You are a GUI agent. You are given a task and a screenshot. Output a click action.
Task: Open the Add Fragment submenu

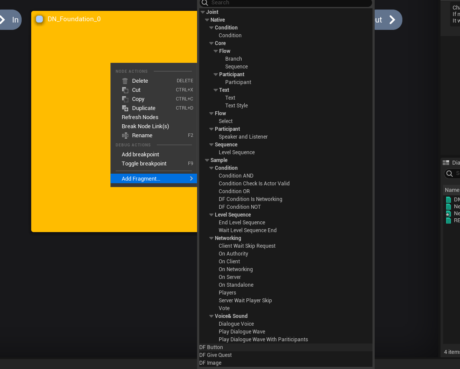pos(154,178)
